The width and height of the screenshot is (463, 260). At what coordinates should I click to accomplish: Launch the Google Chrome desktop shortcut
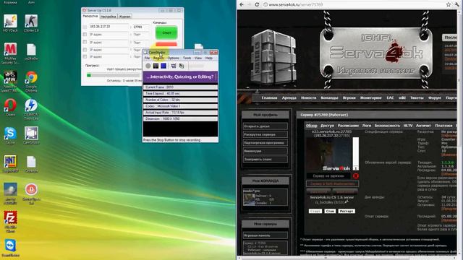point(31,82)
